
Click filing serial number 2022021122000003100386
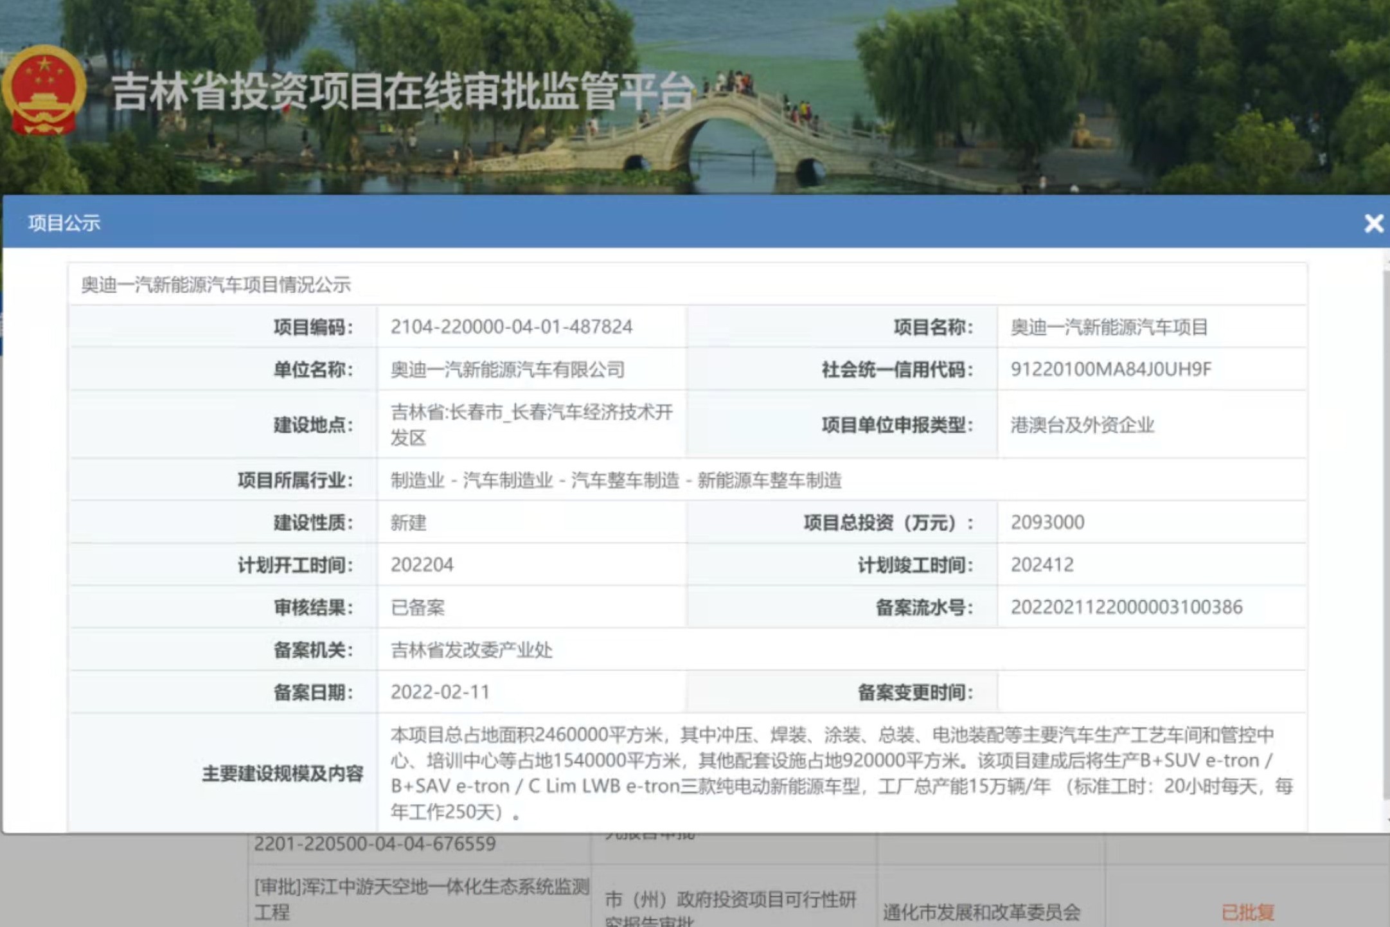click(x=1126, y=607)
